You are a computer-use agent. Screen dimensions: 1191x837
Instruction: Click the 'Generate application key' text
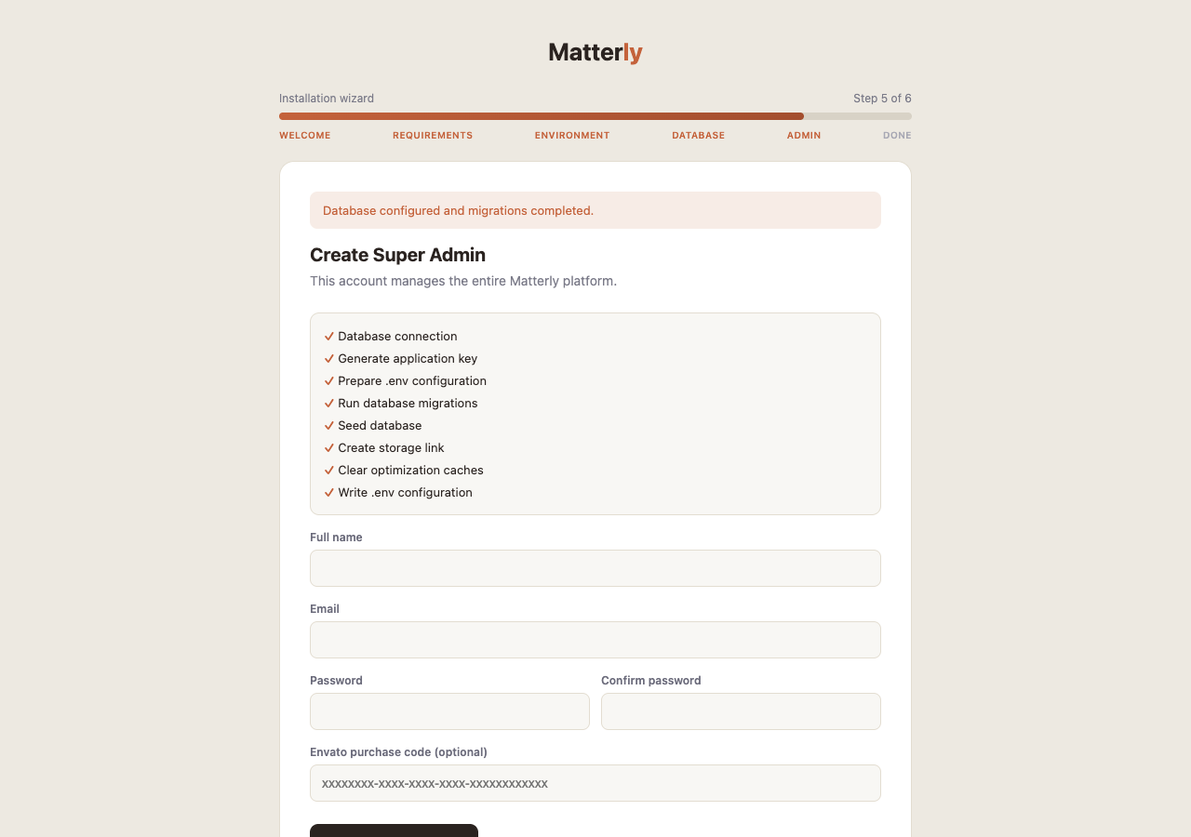(x=408, y=359)
